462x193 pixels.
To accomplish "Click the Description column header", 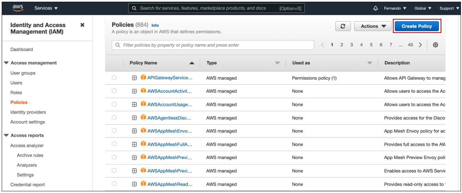I will pyautogui.click(x=397, y=63).
